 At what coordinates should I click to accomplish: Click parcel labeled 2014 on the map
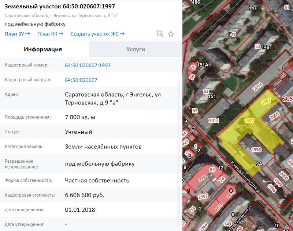(x=213, y=120)
